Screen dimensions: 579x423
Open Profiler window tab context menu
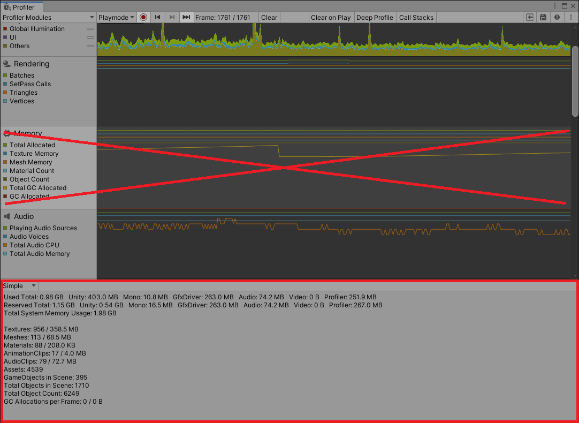[x=555, y=6]
